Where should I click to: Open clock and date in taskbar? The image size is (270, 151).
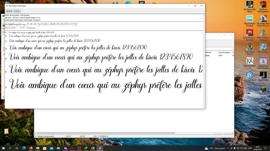tap(257, 148)
